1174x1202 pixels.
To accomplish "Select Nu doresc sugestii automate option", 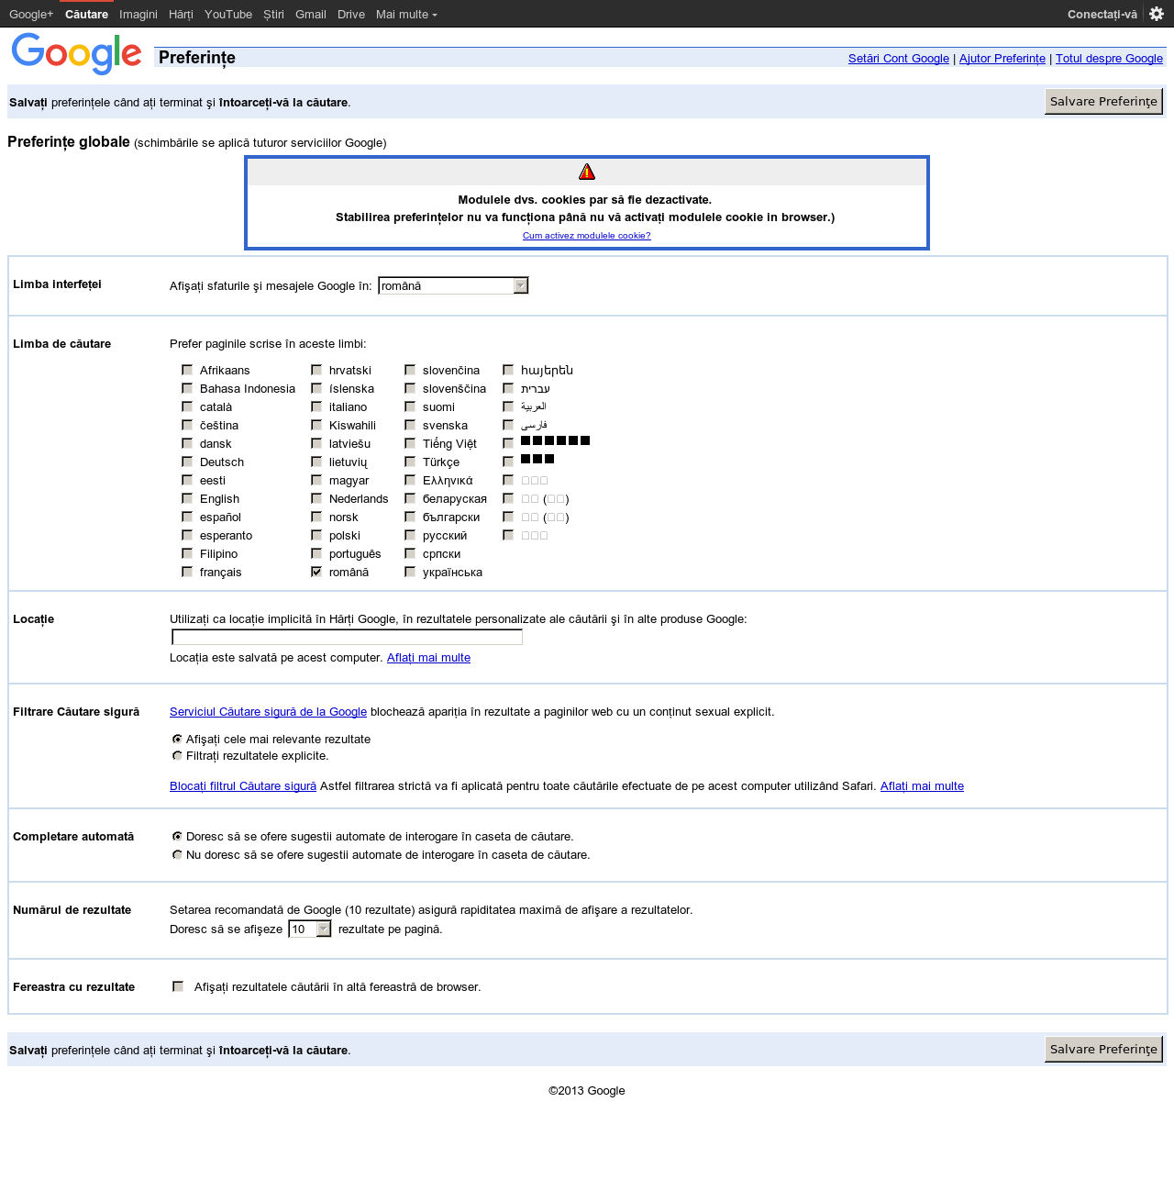I will point(177,854).
